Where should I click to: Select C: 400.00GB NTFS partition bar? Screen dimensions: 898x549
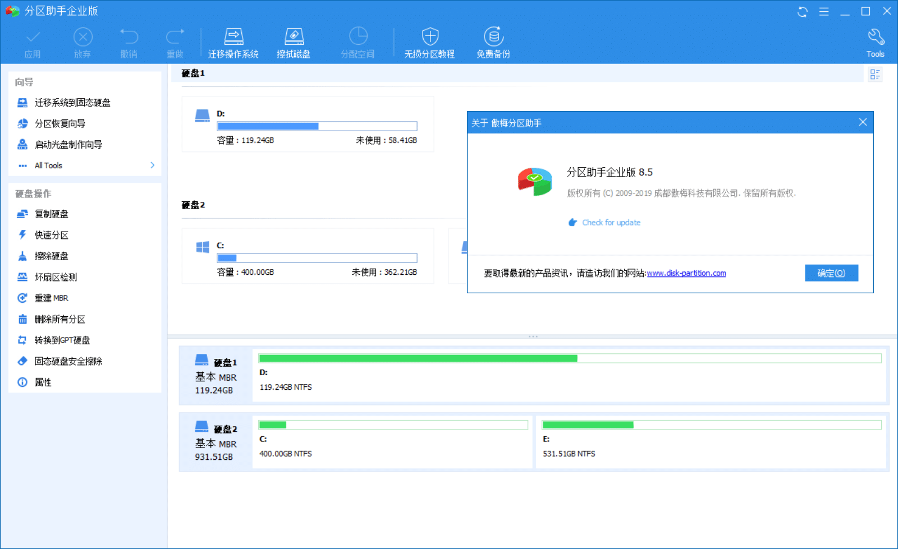tap(392, 442)
